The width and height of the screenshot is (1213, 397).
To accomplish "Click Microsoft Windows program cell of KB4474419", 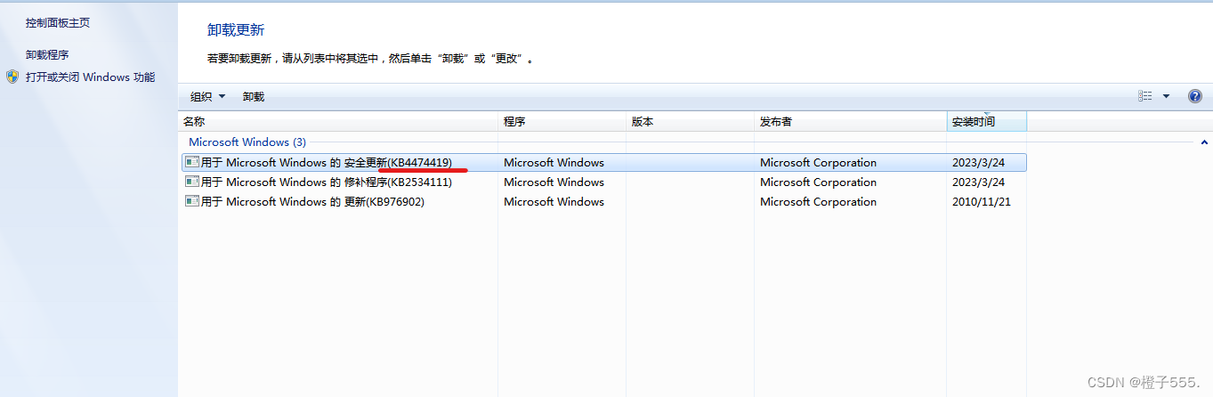I will pyautogui.click(x=554, y=163).
